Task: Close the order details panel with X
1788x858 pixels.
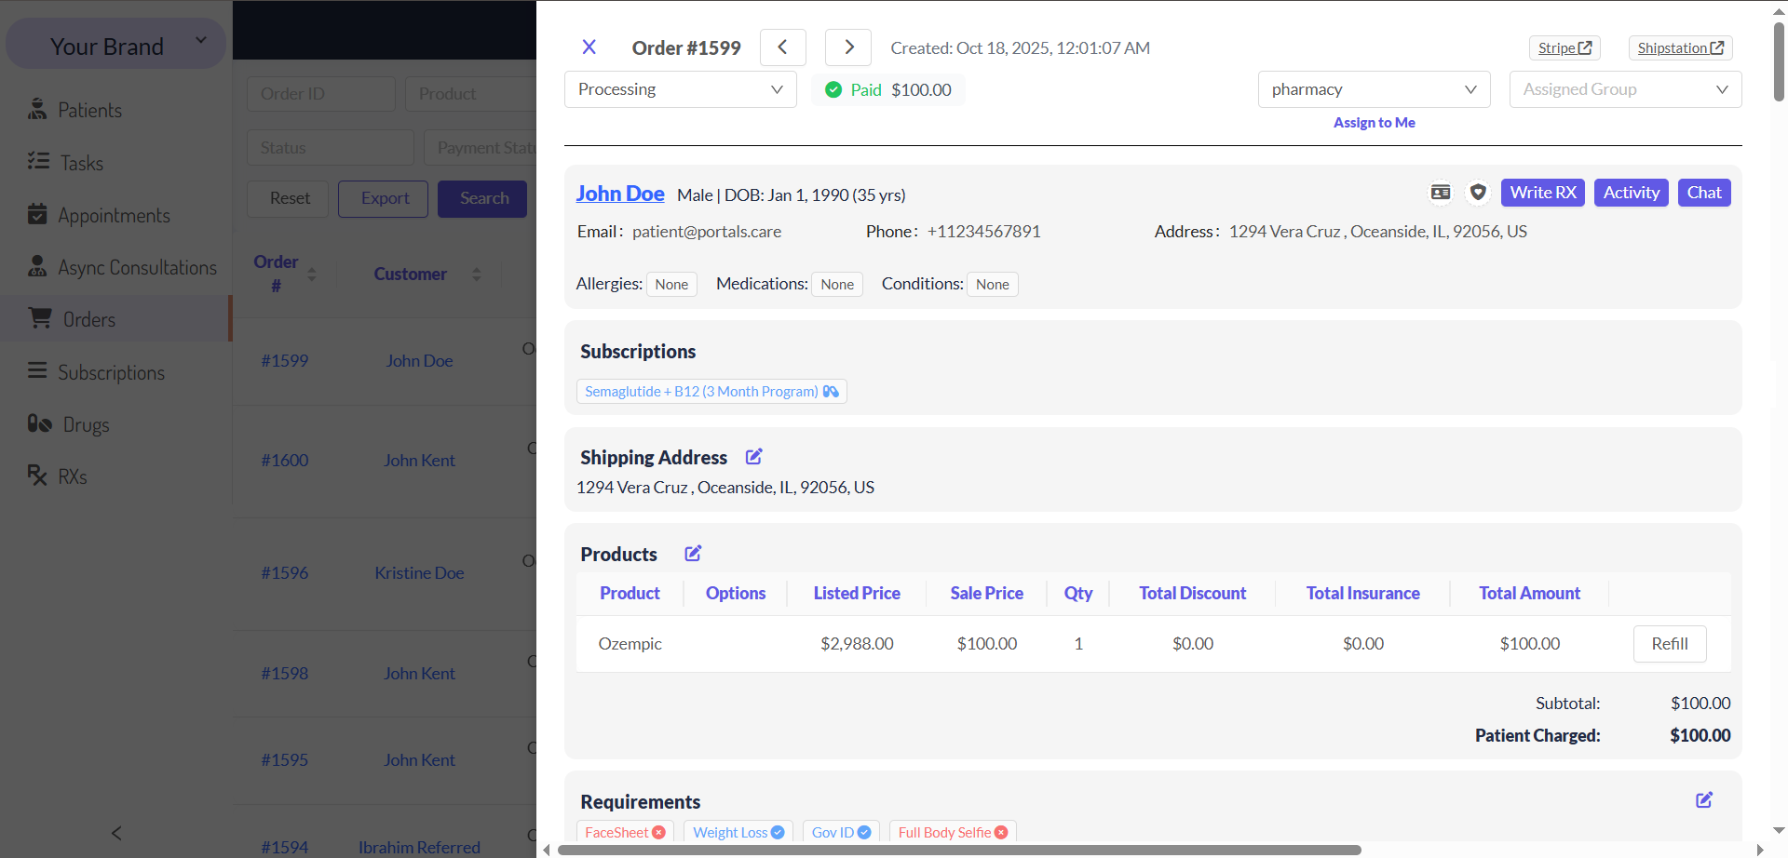Action: tap(589, 47)
